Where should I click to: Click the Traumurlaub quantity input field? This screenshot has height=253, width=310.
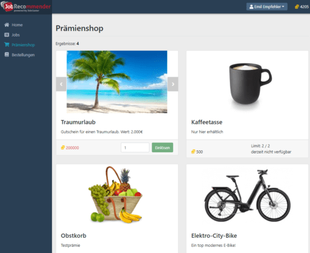pos(135,148)
